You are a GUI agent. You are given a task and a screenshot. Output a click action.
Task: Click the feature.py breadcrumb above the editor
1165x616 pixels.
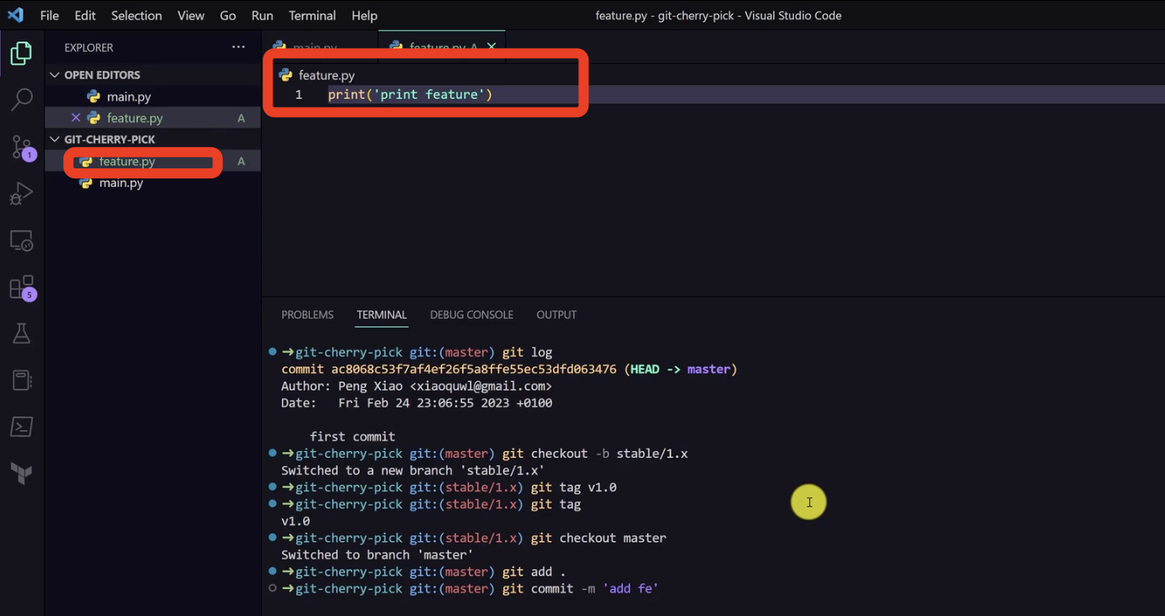pyautogui.click(x=327, y=75)
